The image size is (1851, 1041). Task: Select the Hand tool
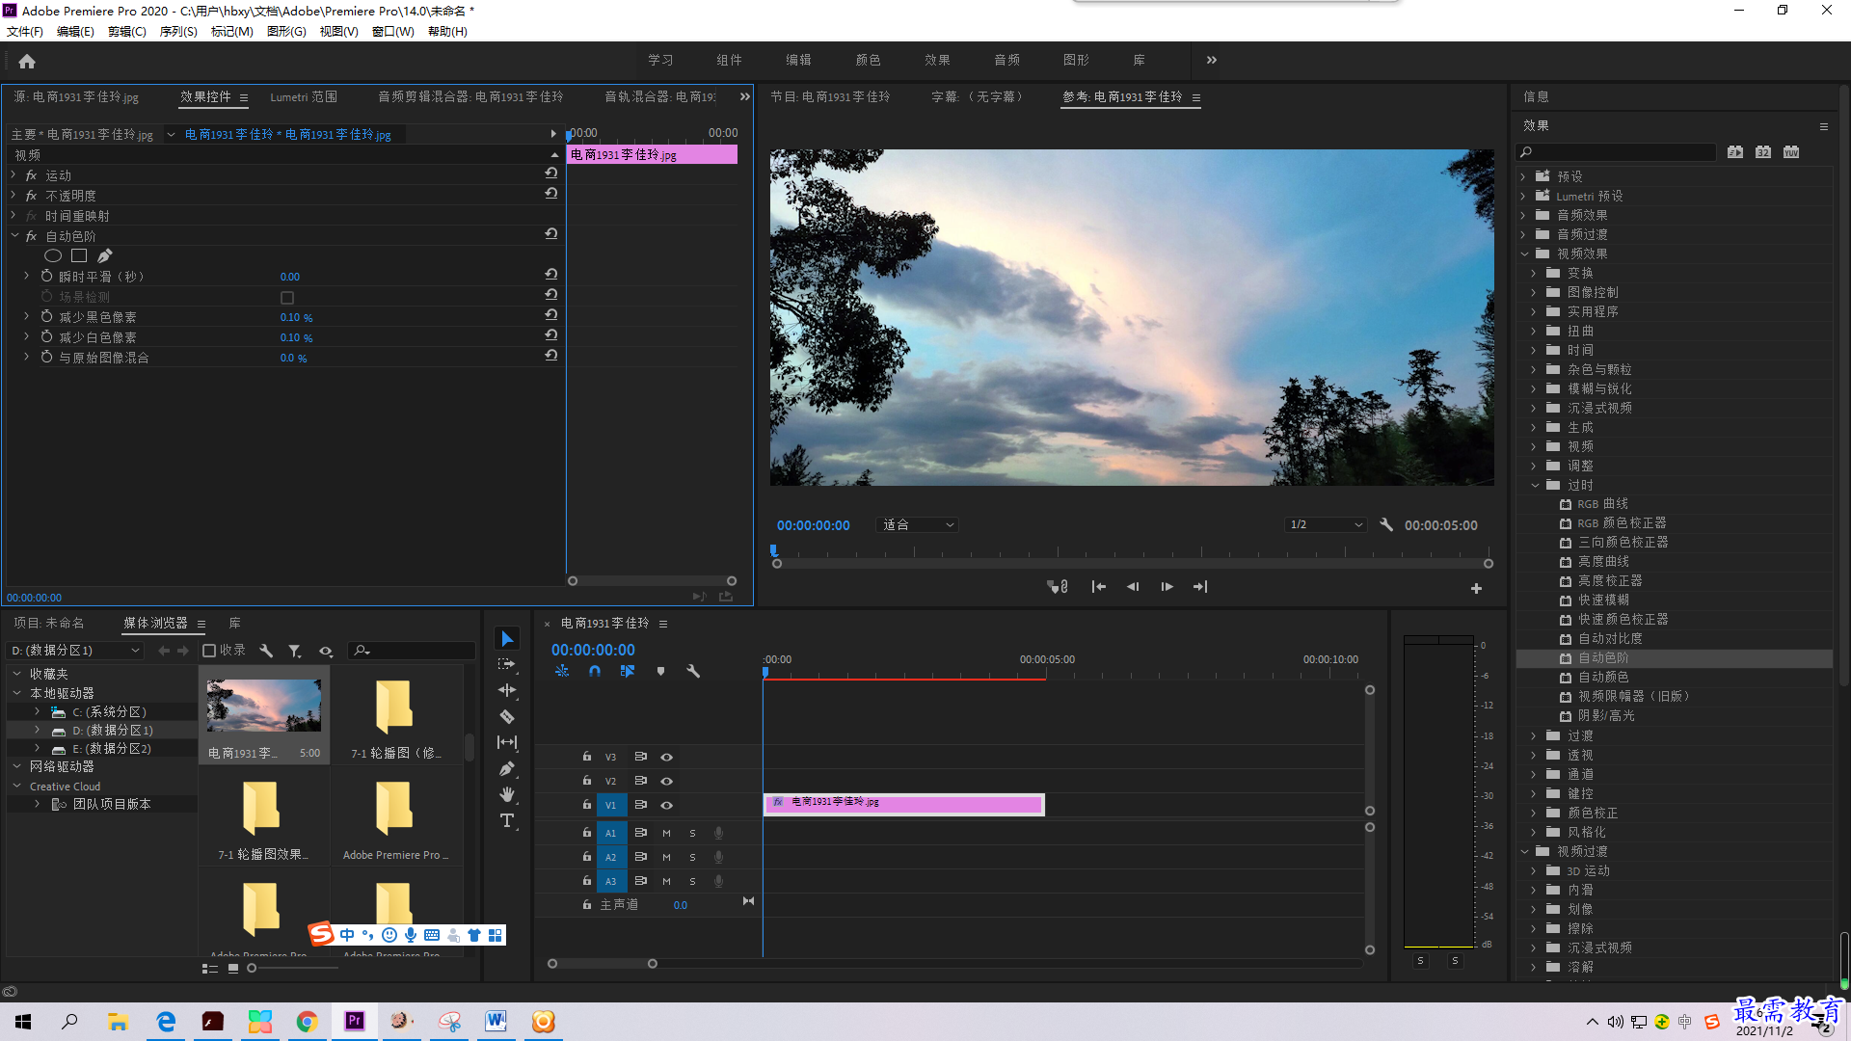pos(507,794)
